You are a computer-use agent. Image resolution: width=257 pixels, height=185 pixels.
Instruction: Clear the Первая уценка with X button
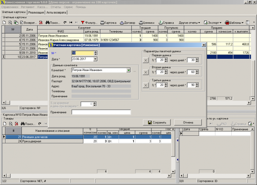[146, 60]
